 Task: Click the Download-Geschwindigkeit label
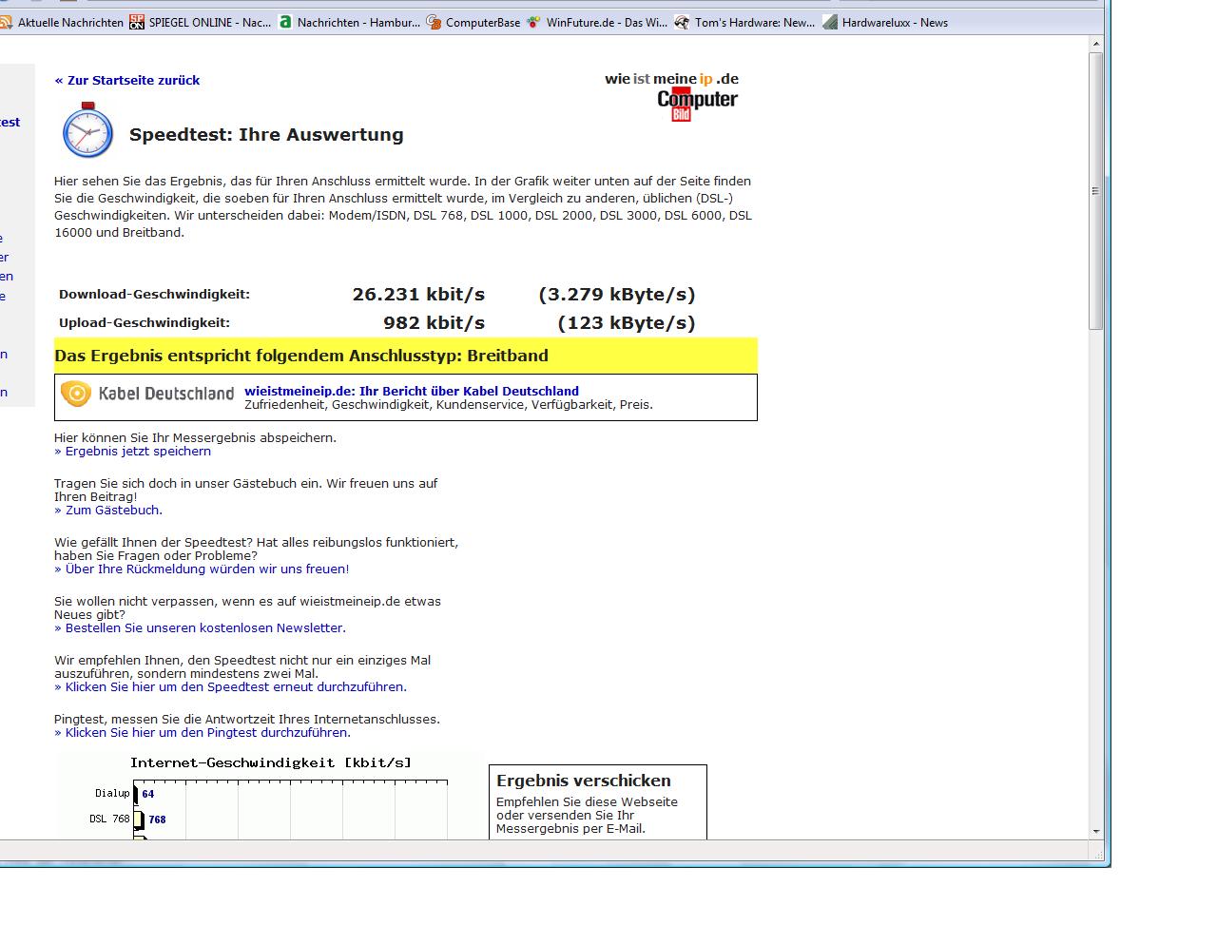pos(154,295)
